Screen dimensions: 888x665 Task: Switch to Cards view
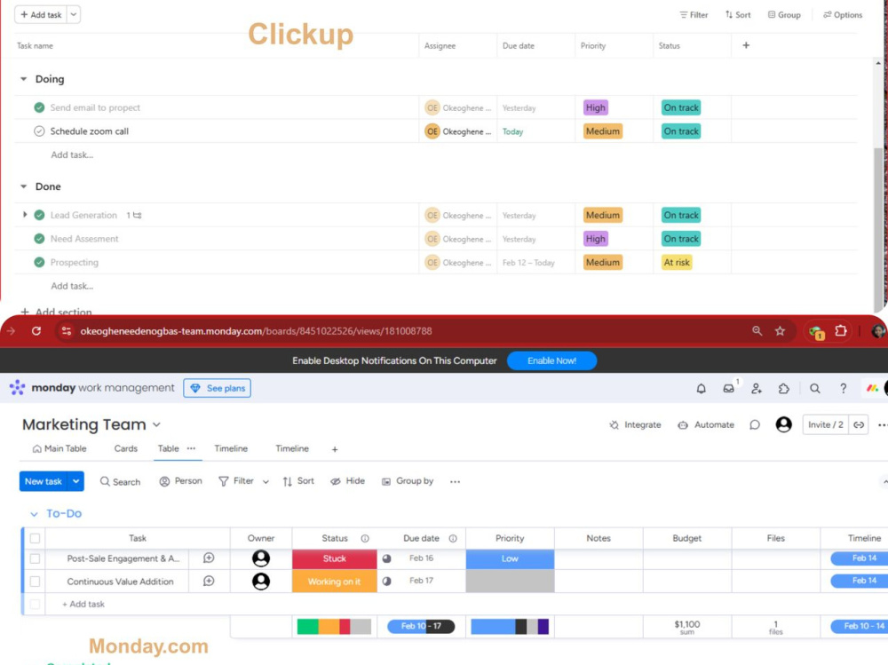point(126,448)
